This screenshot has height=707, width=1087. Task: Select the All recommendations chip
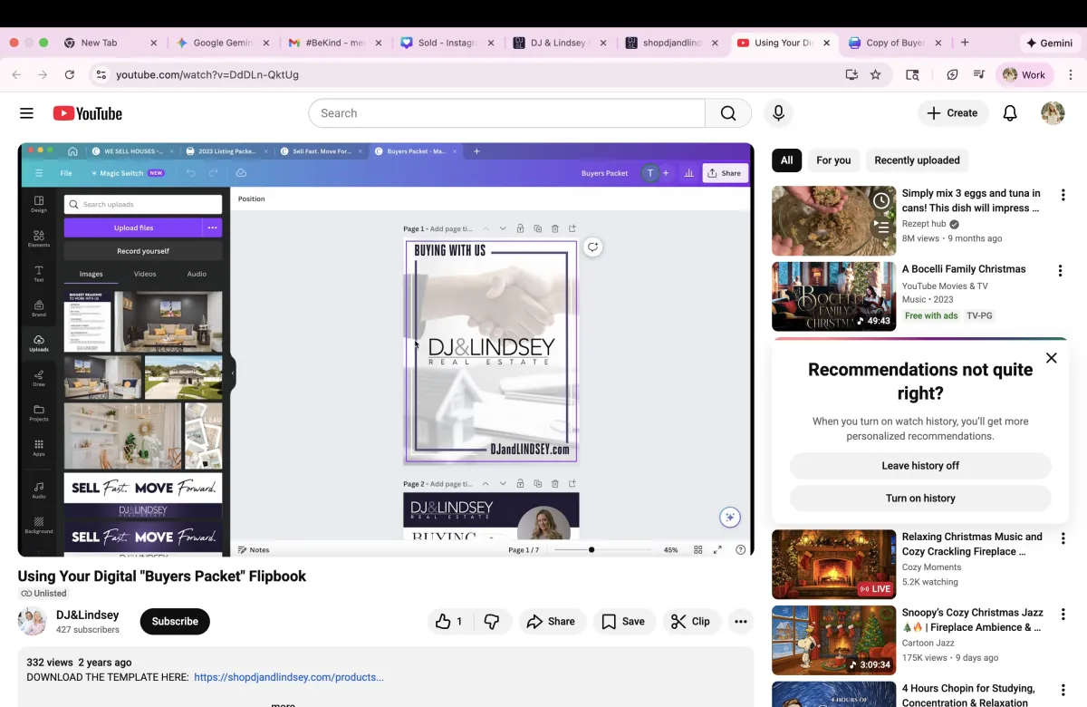coord(786,160)
